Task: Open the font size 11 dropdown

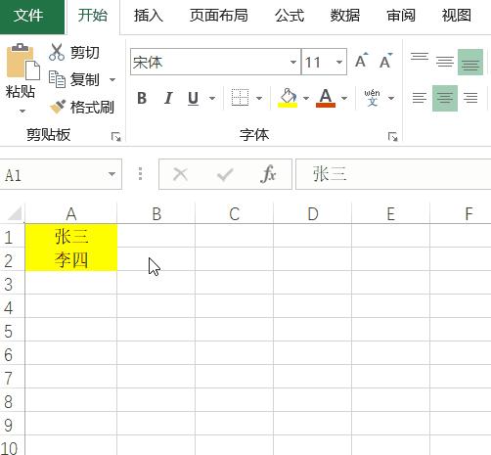Action: 339,62
